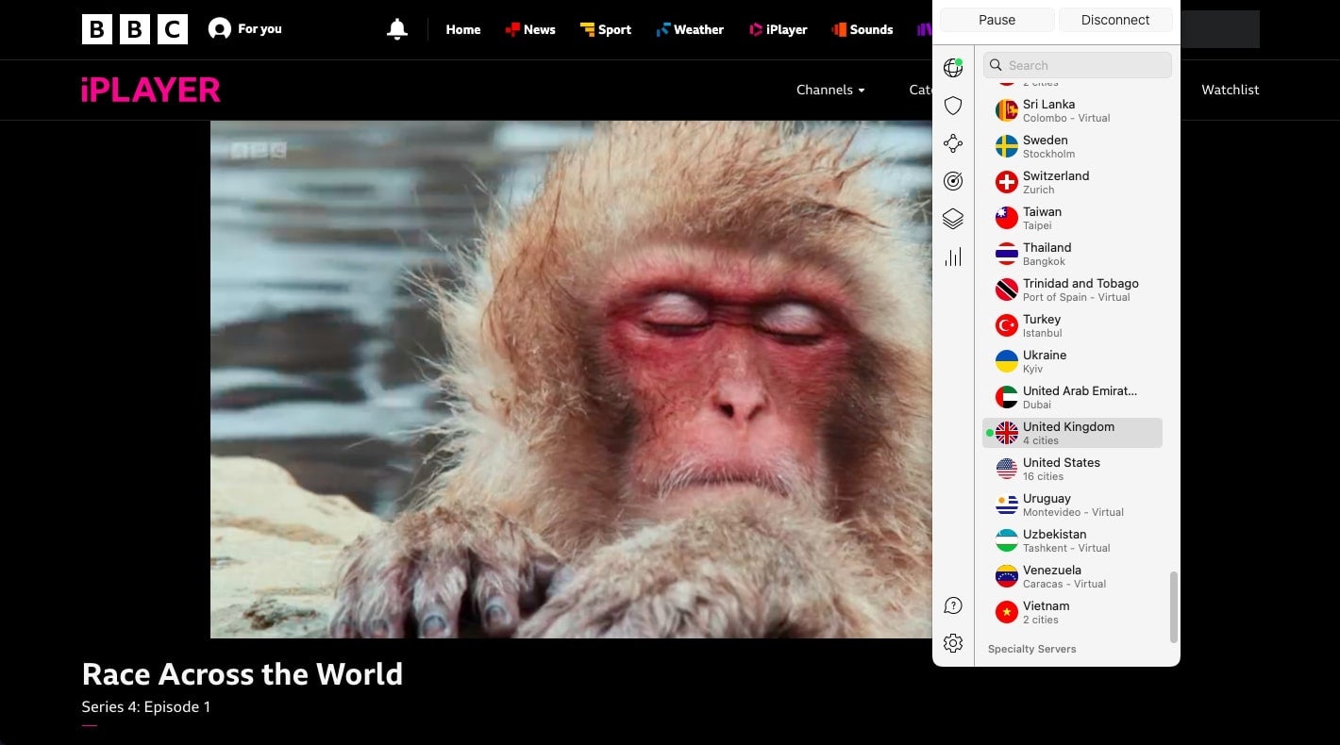Click the radar target icon in sidebar
This screenshot has width=1340, height=745.
click(953, 181)
